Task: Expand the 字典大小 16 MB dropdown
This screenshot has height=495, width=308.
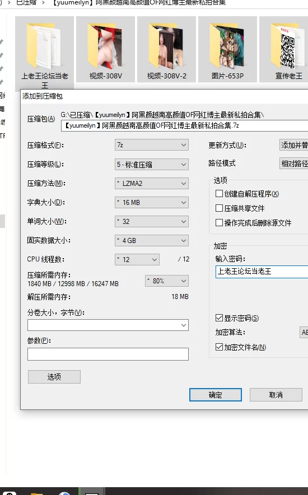Action: tap(151, 202)
